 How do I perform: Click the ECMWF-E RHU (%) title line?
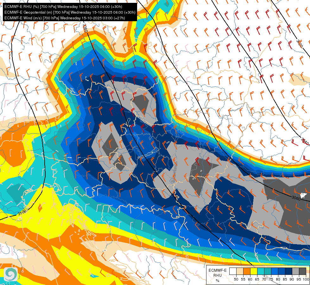point(63,7)
